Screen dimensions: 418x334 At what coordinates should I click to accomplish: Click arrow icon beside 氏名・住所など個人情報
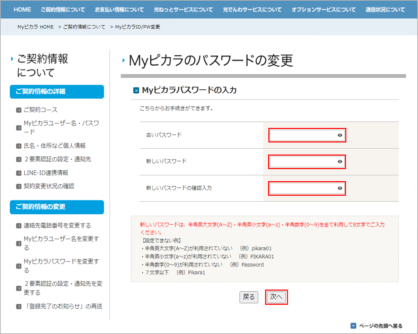pos(19,146)
